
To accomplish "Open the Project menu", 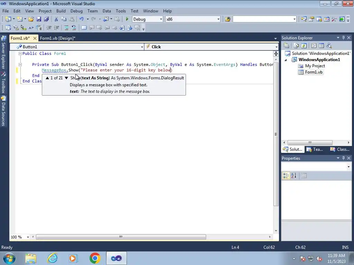I will pos(45,11).
